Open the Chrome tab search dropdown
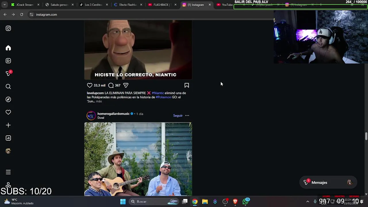Screen dimensions: 368x207 click(x=4, y=5)
